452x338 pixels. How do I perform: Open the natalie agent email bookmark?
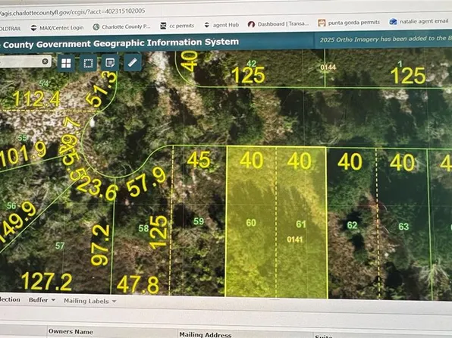point(419,21)
